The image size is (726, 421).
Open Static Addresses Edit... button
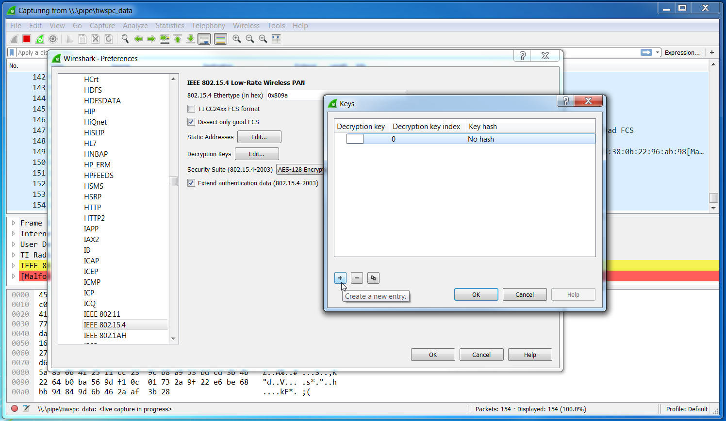point(259,137)
